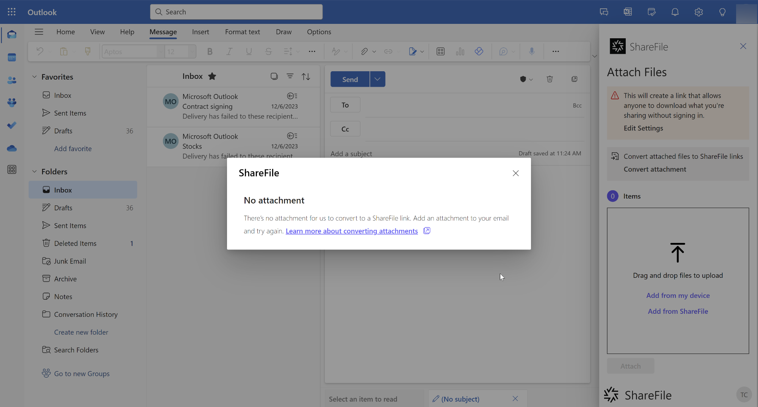The image size is (758, 407).
Task: Click Learn more about converting attachments link
Action: (352, 231)
